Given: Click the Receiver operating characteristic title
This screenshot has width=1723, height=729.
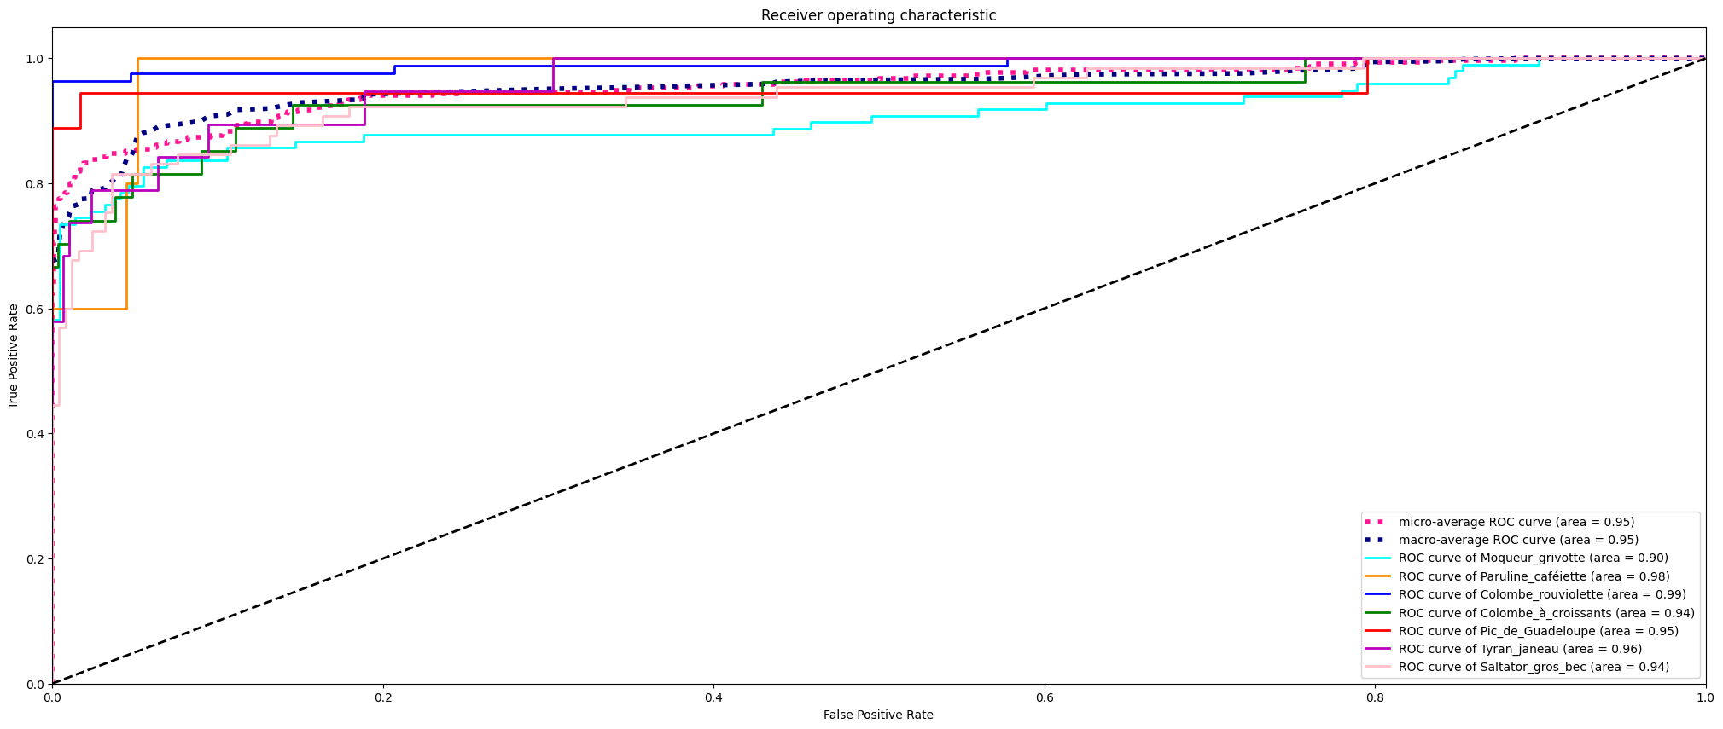Looking at the screenshot, I should 878,15.
